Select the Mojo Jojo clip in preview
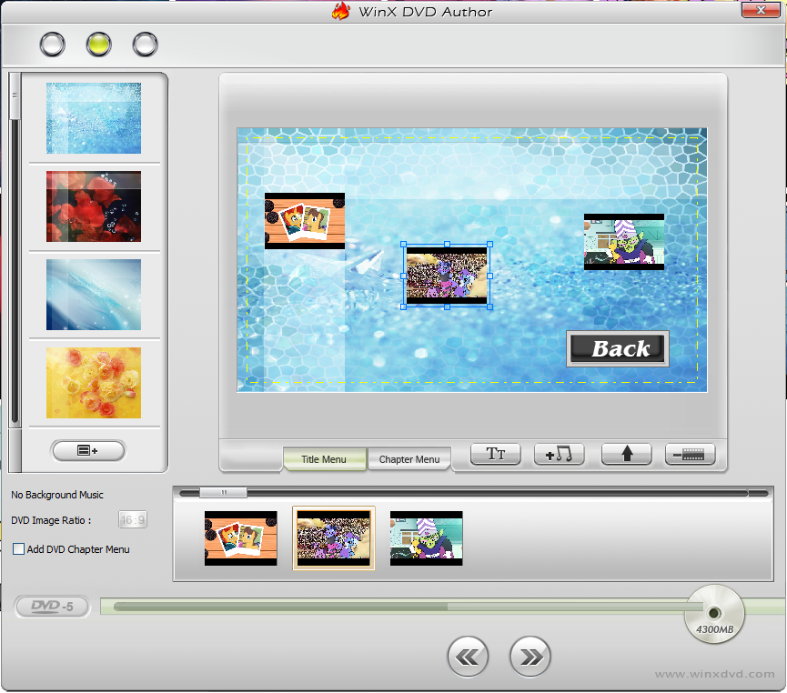The height and width of the screenshot is (693, 787). [624, 242]
